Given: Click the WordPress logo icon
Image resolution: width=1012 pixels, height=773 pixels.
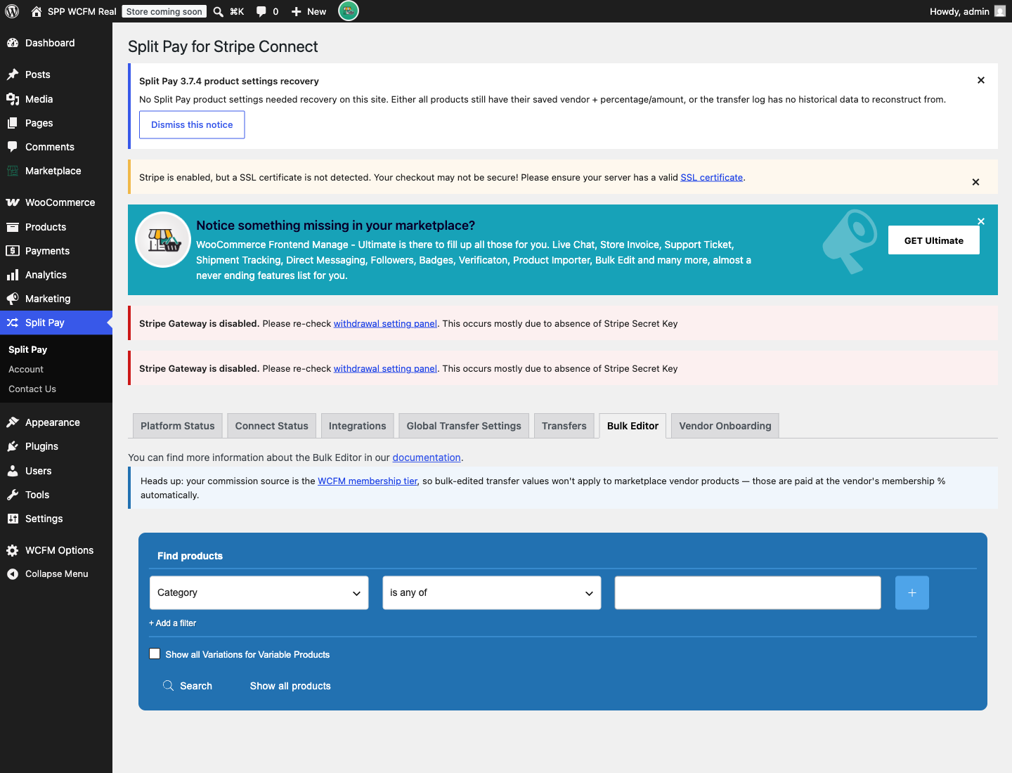Looking at the screenshot, I should pos(12,11).
